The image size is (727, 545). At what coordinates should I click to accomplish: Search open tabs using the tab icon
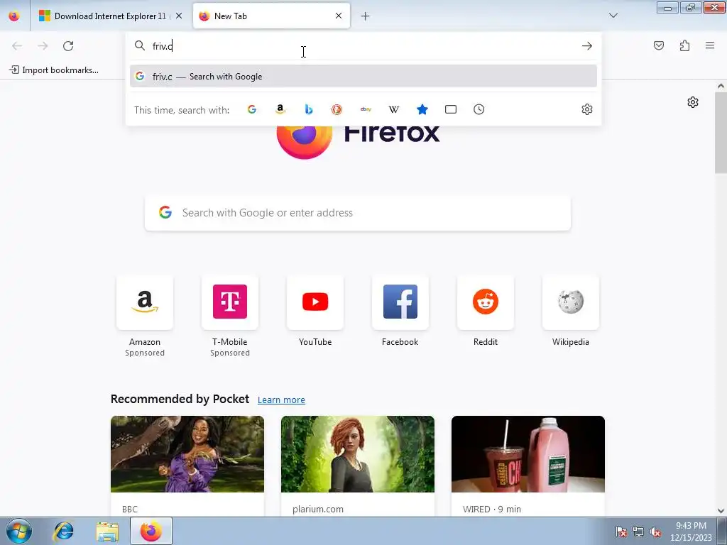(451, 109)
